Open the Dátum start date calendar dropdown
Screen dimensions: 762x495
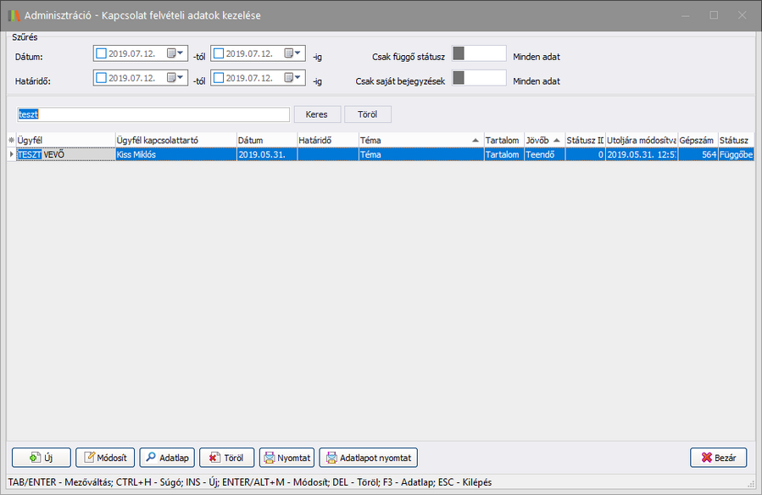point(175,53)
